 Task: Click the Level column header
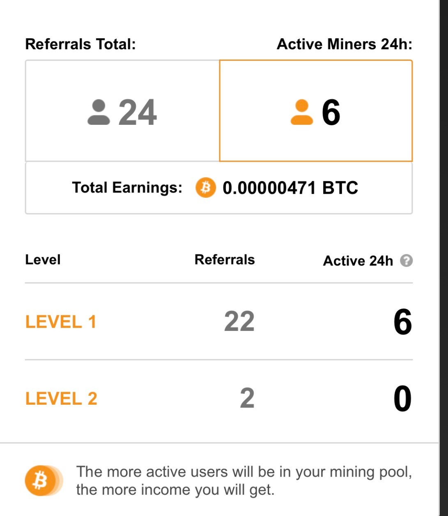43,259
